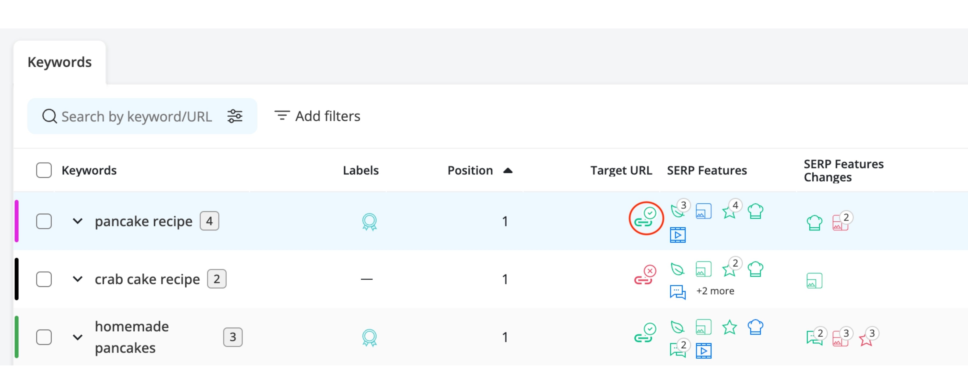Click the red mismatched URL icon for crab cake recipe
Image resolution: width=968 pixels, height=370 pixels.
click(645, 275)
